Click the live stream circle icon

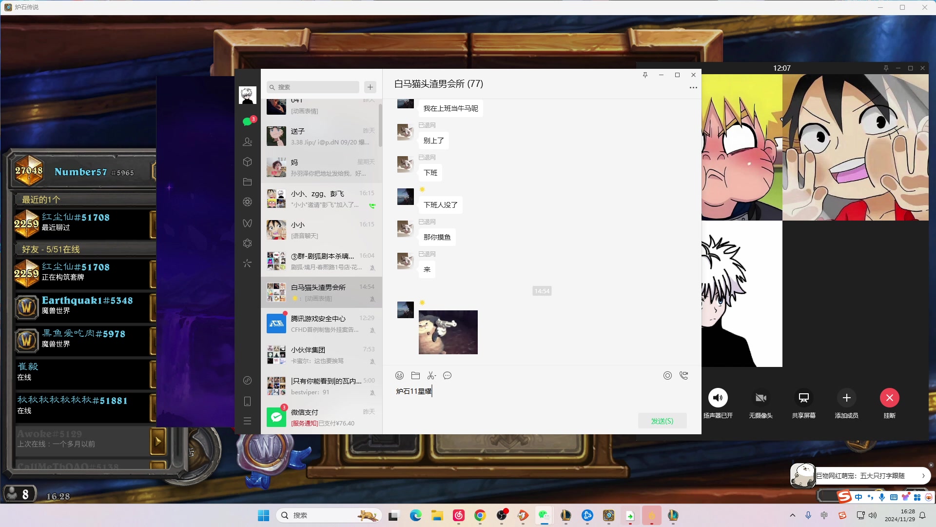(667, 375)
